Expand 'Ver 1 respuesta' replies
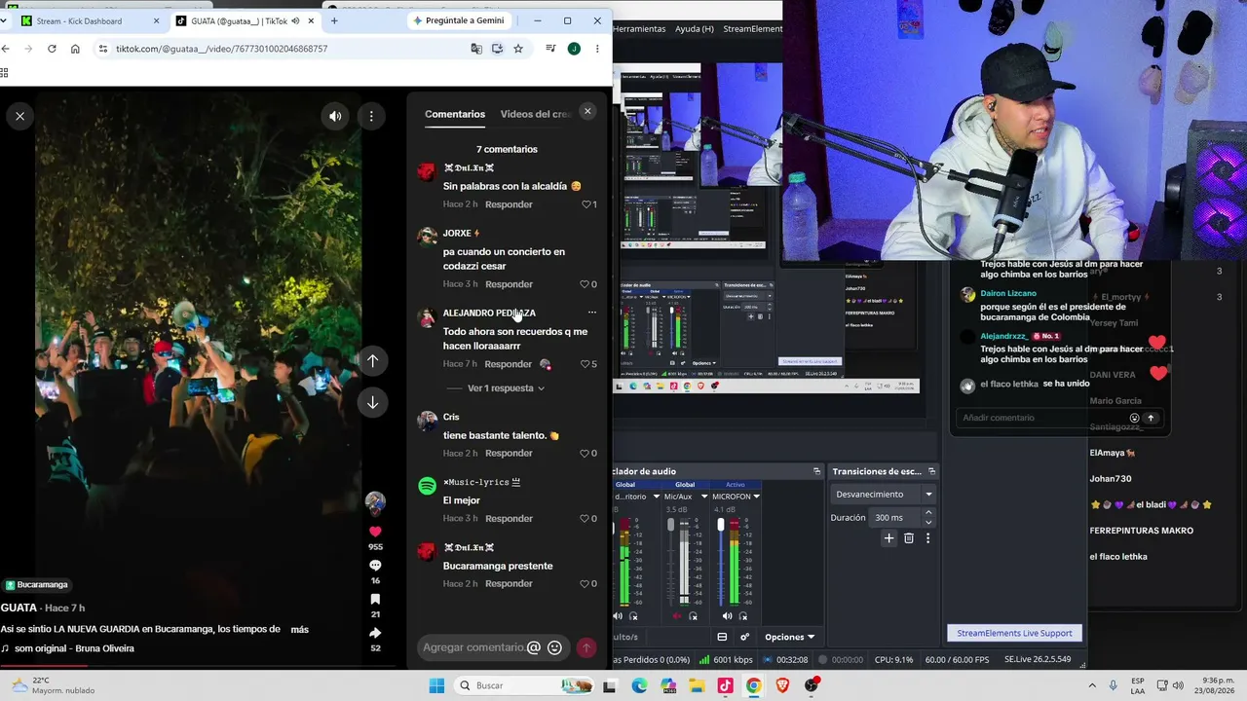The height and width of the screenshot is (701, 1247). (506, 388)
